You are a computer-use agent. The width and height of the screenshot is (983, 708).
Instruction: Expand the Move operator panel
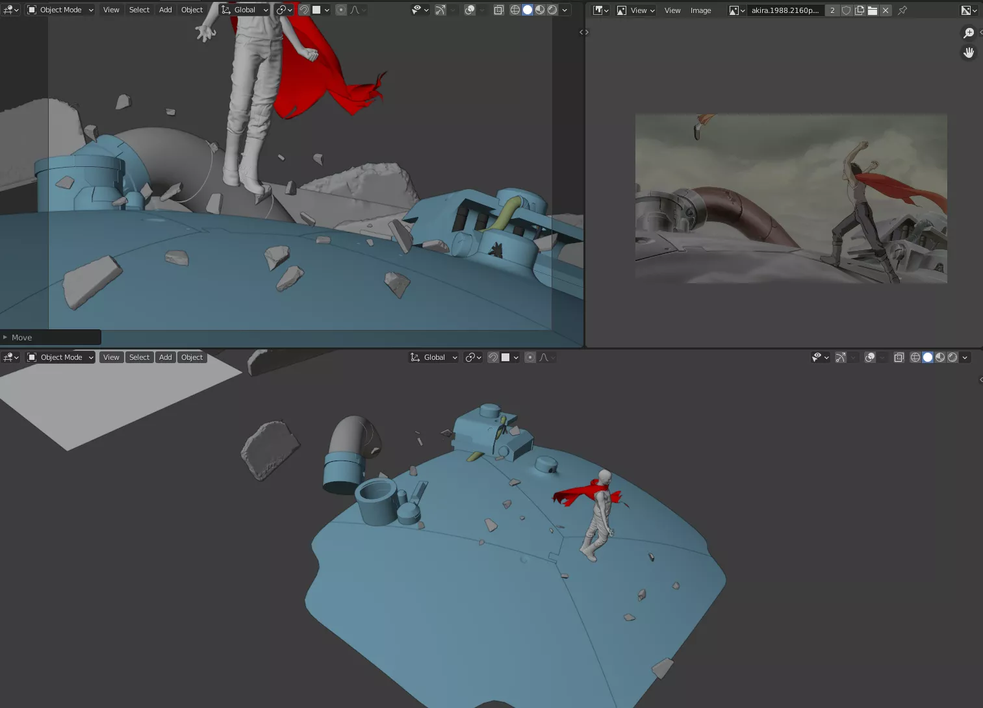coord(6,337)
